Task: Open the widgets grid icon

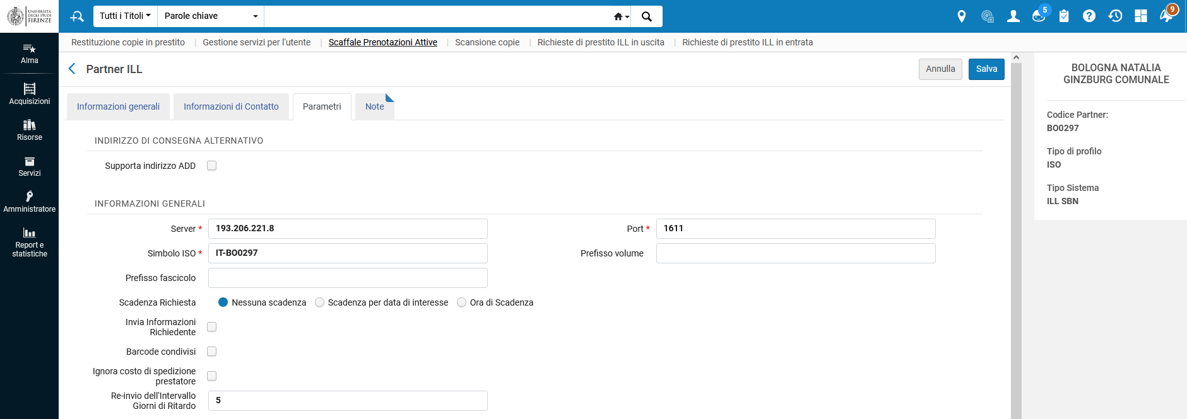Action: click(1141, 16)
